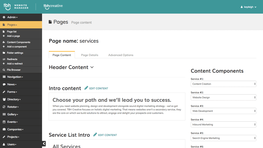
Task: Click the Projects pencil icon
Action: pyautogui.click(x=4, y=137)
